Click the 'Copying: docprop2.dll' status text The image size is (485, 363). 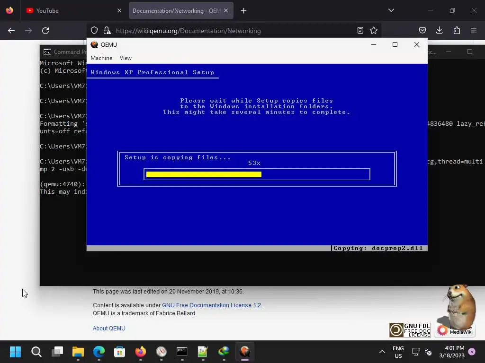point(378,248)
